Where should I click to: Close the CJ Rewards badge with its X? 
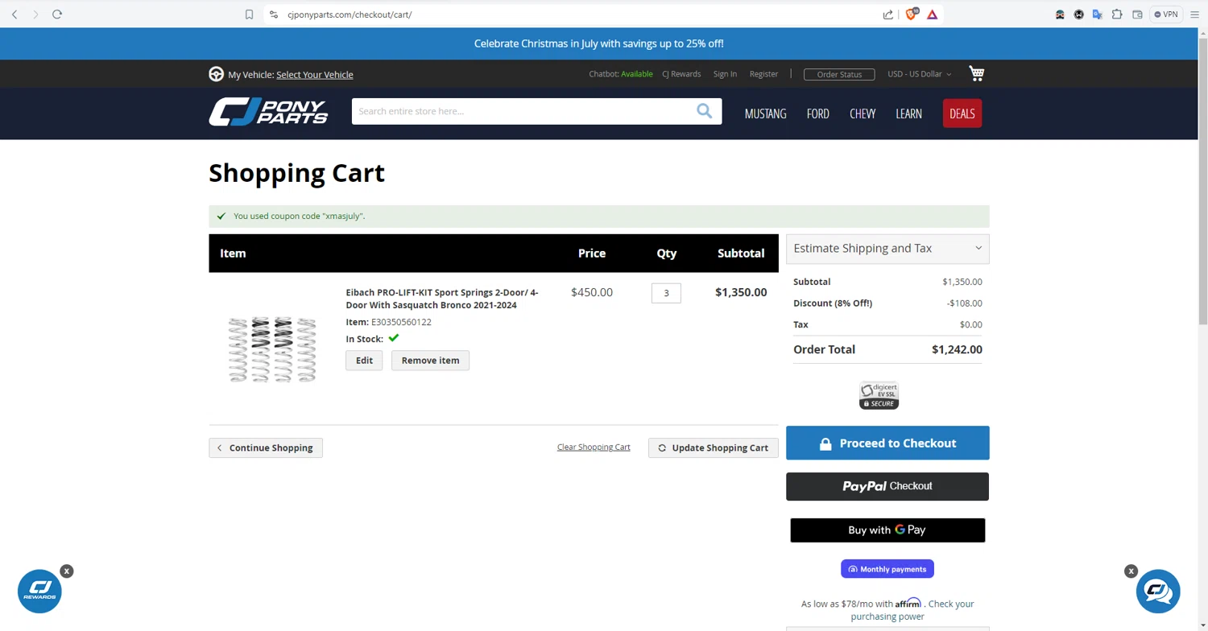click(67, 571)
